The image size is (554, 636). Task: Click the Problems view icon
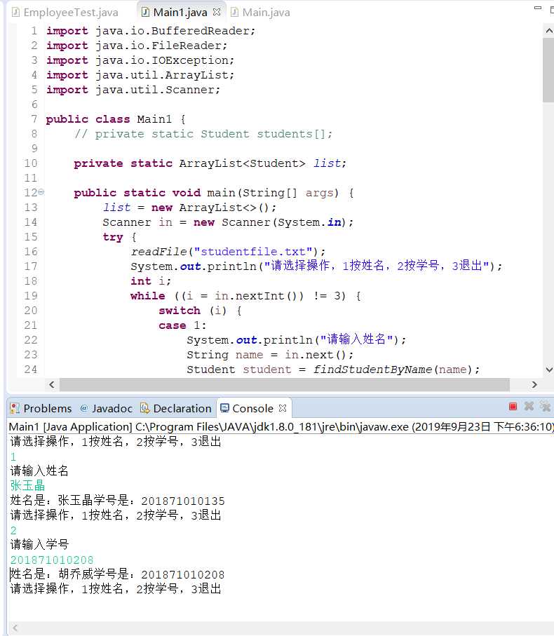15,408
